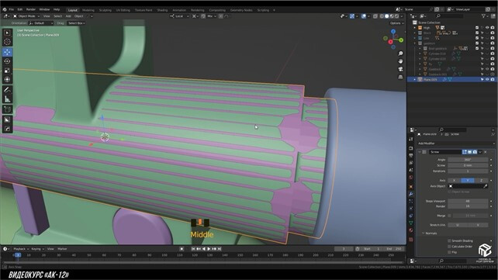The height and width of the screenshot is (280, 498).
Task: Open the Output properties tab
Action: [x=411, y=156]
